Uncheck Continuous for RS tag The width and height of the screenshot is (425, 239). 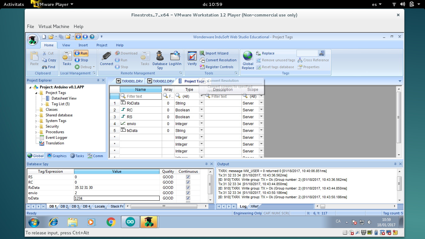pos(188,177)
